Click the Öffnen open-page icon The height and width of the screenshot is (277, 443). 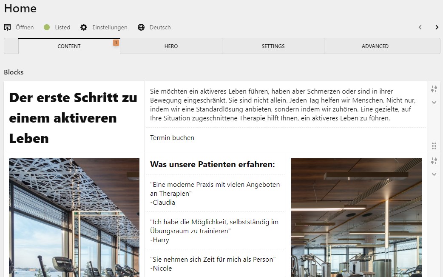tap(7, 27)
